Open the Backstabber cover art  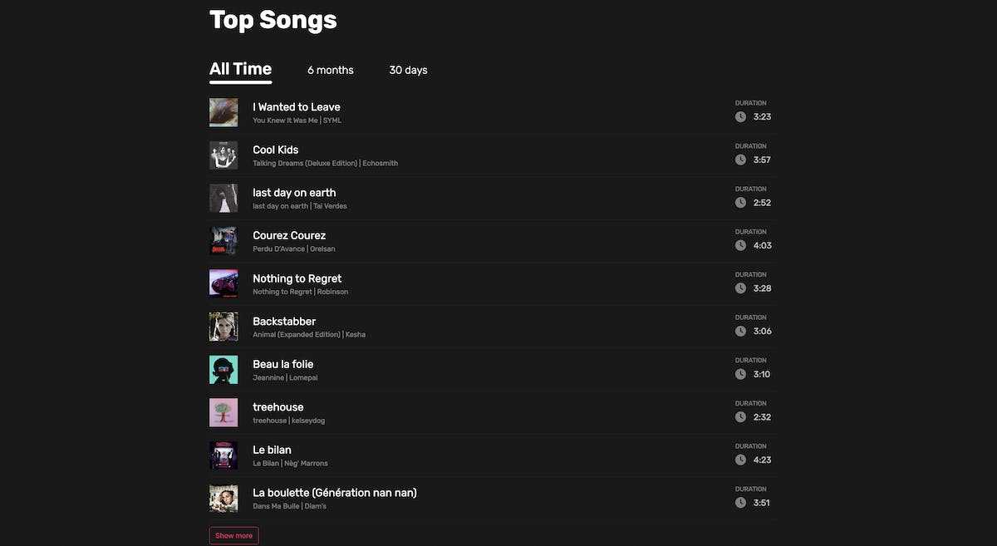click(x=223, y=327)
